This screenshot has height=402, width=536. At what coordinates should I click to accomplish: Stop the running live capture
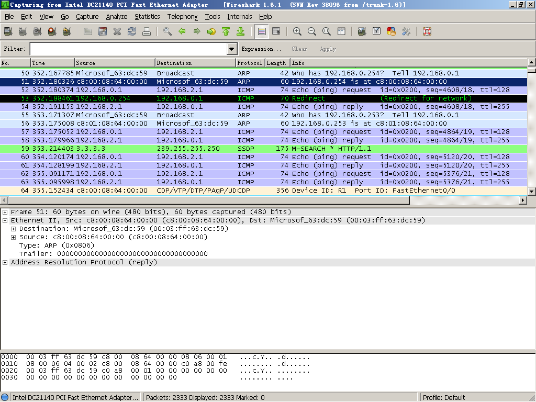[x=52, y=31]
